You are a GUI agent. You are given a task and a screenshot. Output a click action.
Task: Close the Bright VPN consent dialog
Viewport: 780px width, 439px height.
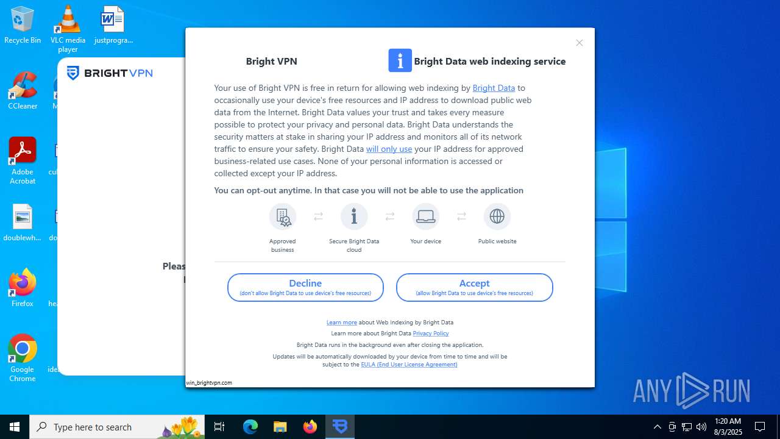[580, 43]
